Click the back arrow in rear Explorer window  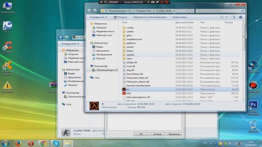point(61,38)
